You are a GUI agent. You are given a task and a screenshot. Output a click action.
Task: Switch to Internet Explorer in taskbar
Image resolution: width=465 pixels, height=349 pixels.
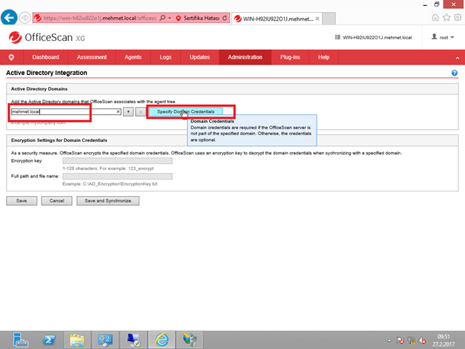tap(162, 340)
